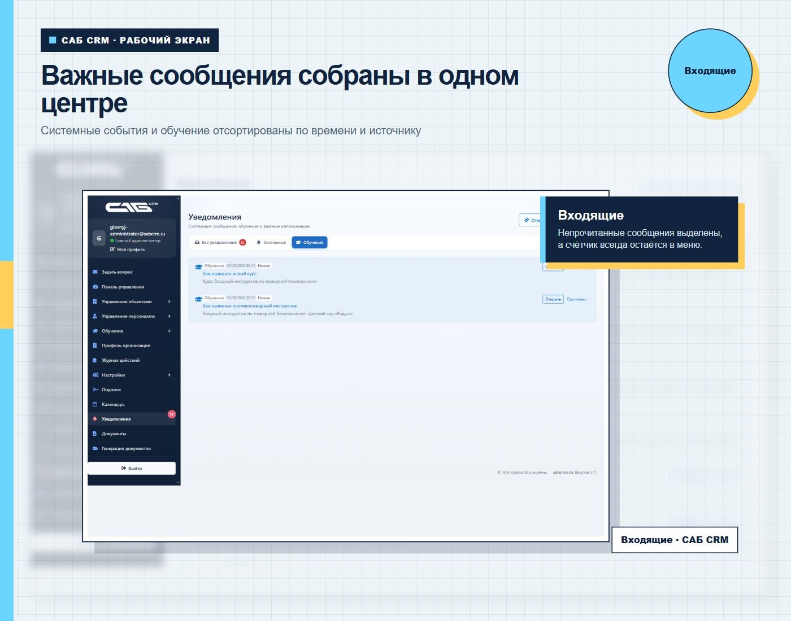Expand the Настройки submenu arrow
Image resolution: width=791 pixels, height=621 pixels.
click(169, 375)
